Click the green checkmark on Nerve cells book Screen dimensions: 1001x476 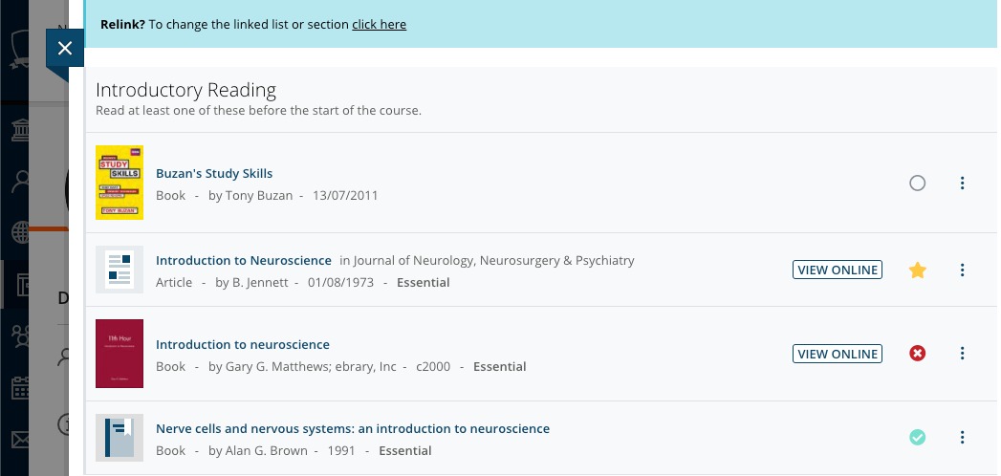918,438
